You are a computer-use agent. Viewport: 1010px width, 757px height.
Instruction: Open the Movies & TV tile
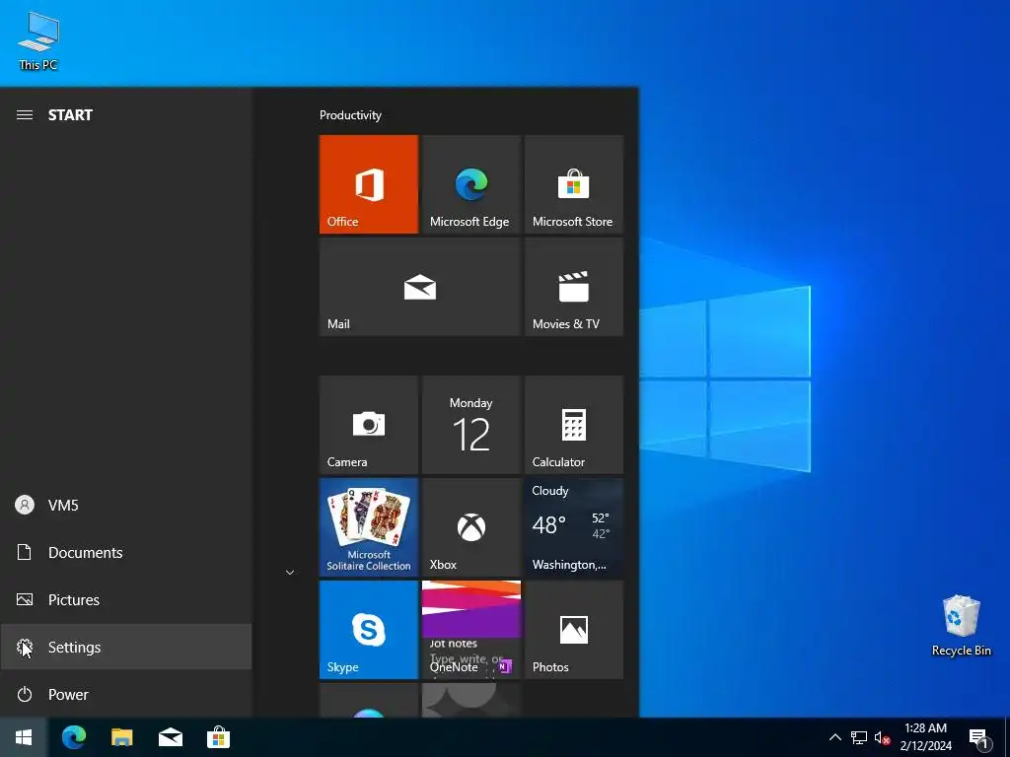click(574, 287)
